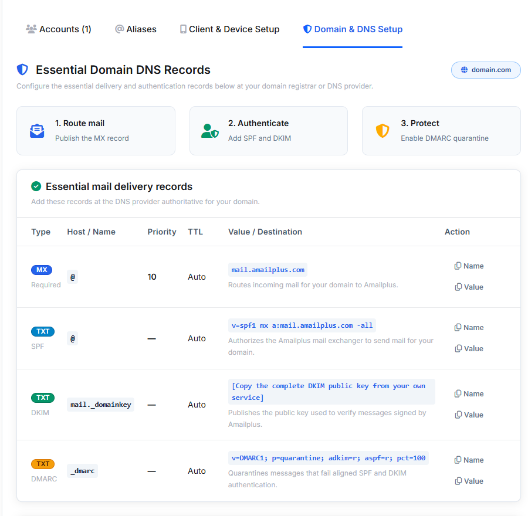Click the @ host in MX row

(72, 277)
